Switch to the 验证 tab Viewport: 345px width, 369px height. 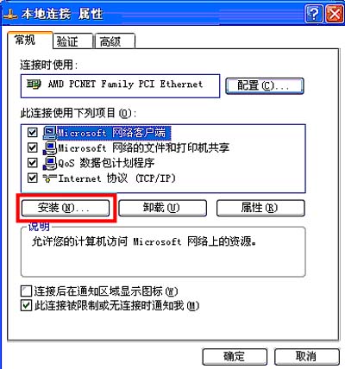point(72,41)
